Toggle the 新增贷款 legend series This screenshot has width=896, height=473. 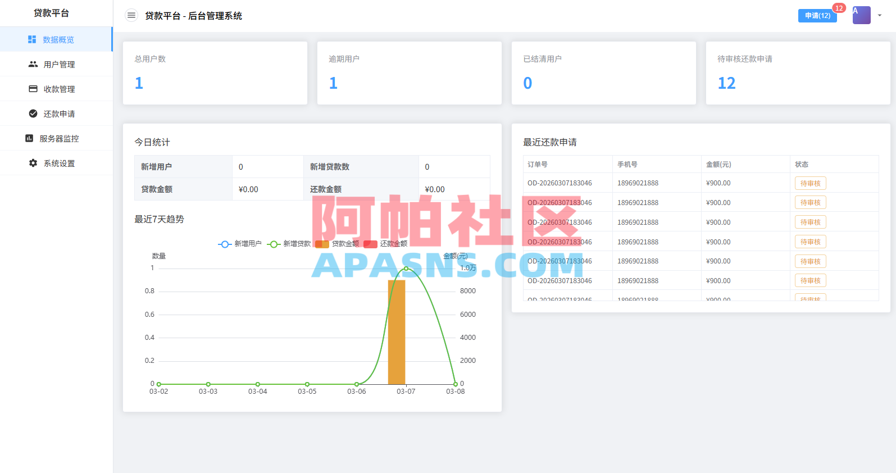click(289, 244)
